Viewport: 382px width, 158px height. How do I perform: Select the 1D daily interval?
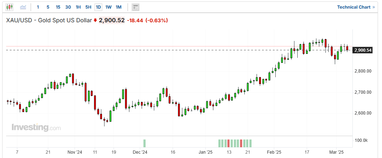[x=98, y=7]
